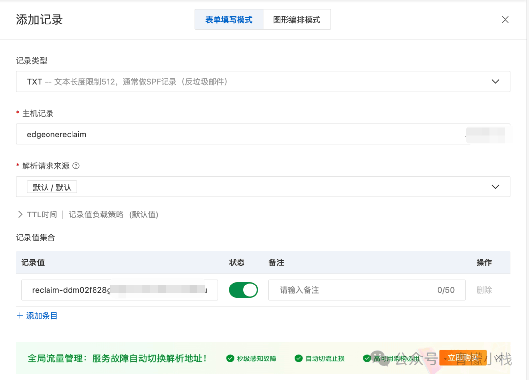Click the 记录值 input starting with reclaim-ddm
This screenshot has width=529, height=380.
tap(69, 290)
